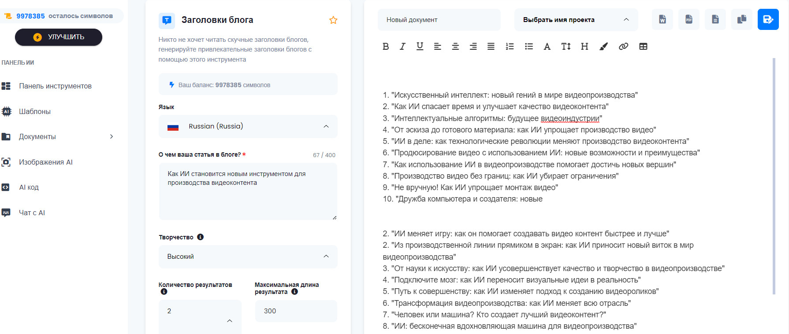Mark Заголовки блога as favorite

(333, 20)
